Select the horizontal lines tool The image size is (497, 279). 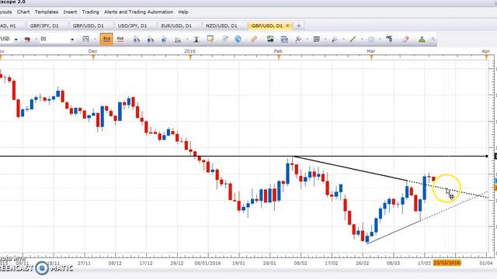pyautogui.click(x=316, y=40)
